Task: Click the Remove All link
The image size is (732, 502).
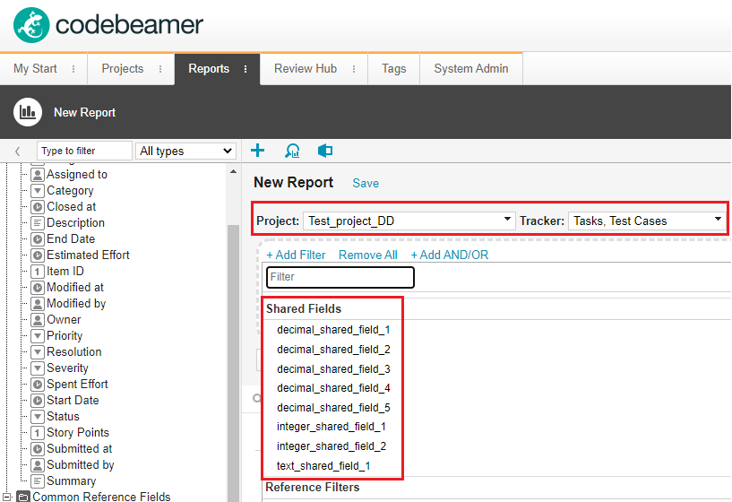Action: pos(368,255)
